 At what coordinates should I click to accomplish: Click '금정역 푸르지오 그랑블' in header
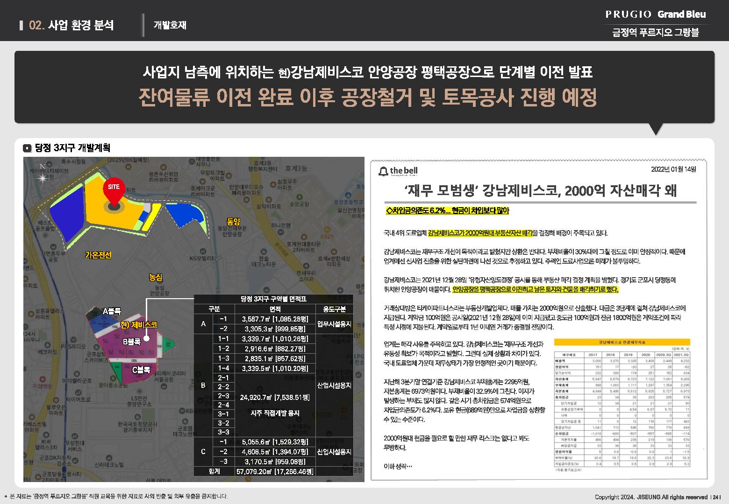(656, 32)
